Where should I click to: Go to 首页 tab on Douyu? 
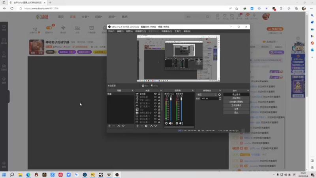click(61, 17)
